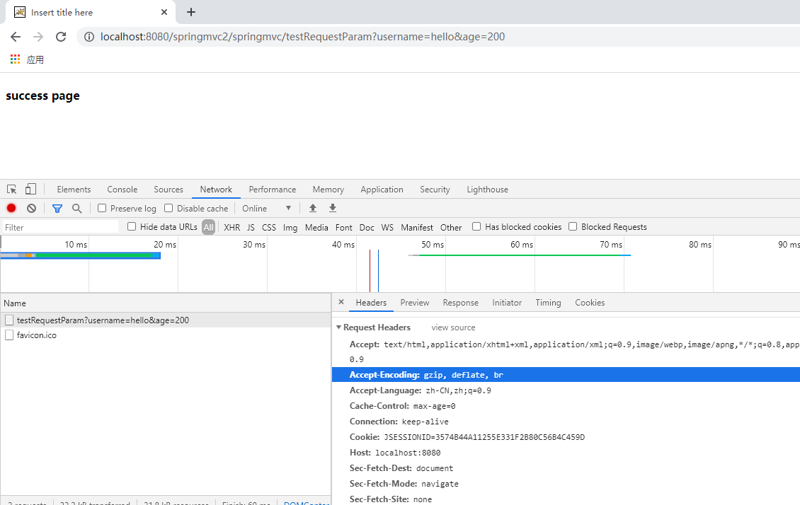Open the Online throttling dropdown

point(266,208)
